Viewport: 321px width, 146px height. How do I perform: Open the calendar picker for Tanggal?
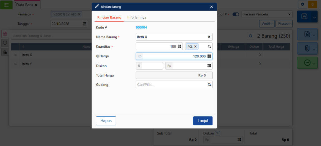pyautogui.click(x=85, y=24)
